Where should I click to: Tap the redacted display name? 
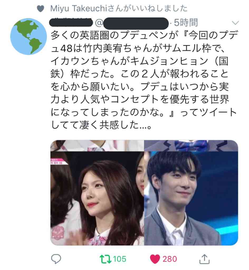point(71,22)
